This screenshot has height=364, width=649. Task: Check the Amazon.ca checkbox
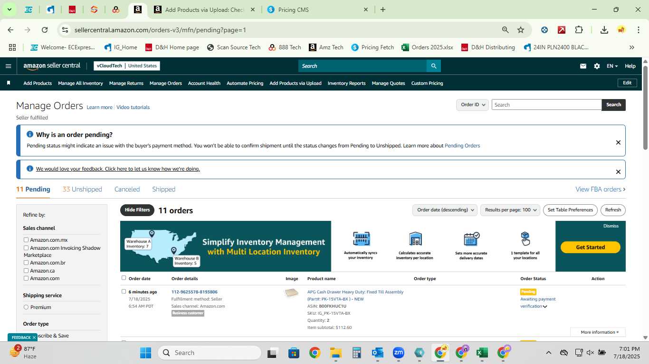[x=26, y=271]
